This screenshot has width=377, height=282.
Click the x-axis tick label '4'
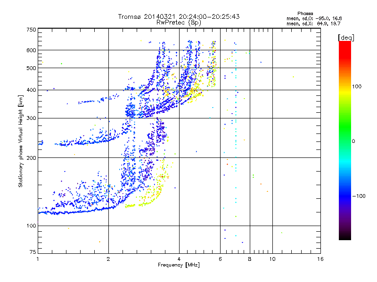[179, 259]
